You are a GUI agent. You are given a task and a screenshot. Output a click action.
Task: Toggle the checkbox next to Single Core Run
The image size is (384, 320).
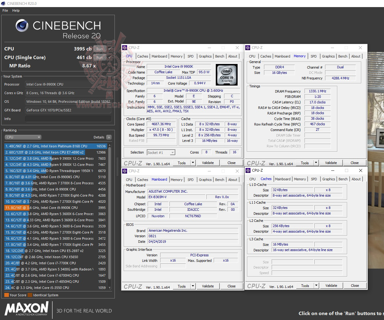pos(110,58)
